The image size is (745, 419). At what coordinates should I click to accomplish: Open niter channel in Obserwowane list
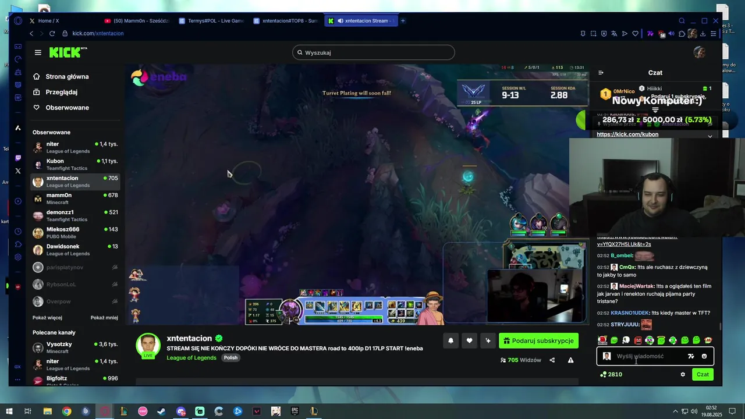tap(75, 147)
